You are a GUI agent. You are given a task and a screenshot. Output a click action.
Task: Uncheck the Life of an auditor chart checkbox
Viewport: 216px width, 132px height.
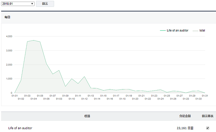tap(208, 128)
